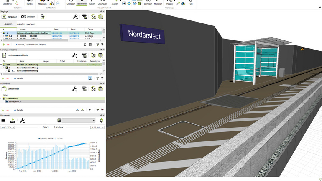The image size is (322, 181).
Task: Collapse row 001 Muster-LV Bahnsteig
Action: pos(1,65)
